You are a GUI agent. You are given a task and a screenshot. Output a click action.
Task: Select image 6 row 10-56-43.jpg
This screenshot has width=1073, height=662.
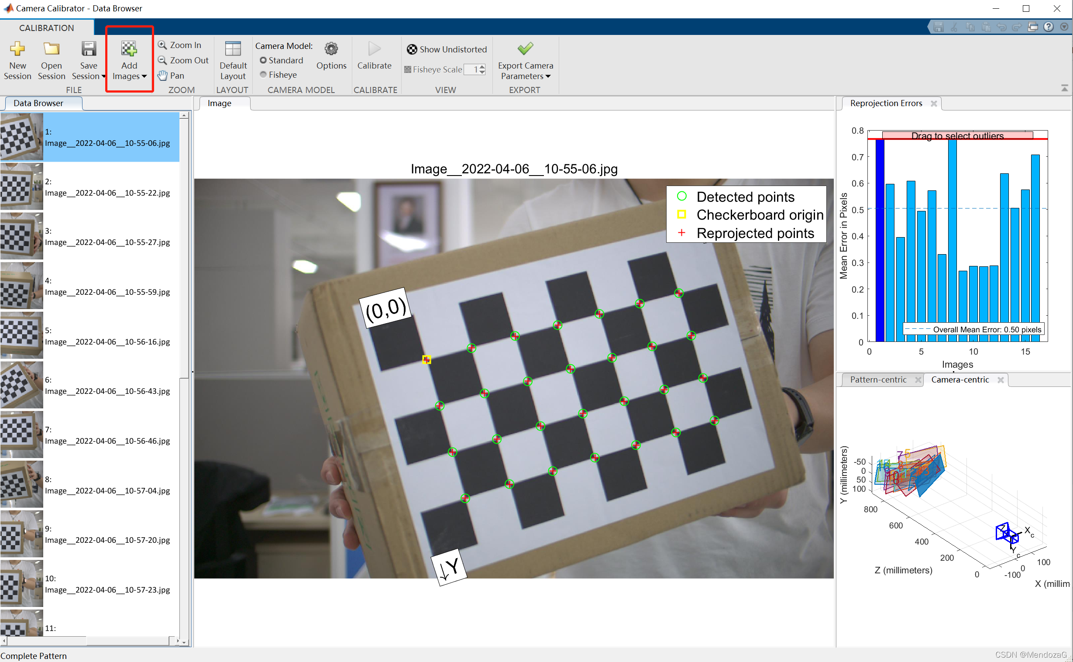coord(90,385)
